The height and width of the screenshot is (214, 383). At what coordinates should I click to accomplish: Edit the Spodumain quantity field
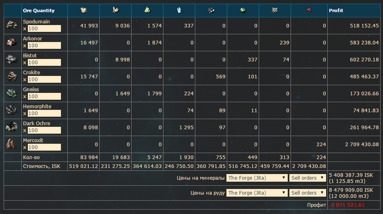point(44,29)
